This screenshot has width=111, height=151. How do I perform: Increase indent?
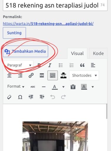pyautogui.click(x=42, y=97)
